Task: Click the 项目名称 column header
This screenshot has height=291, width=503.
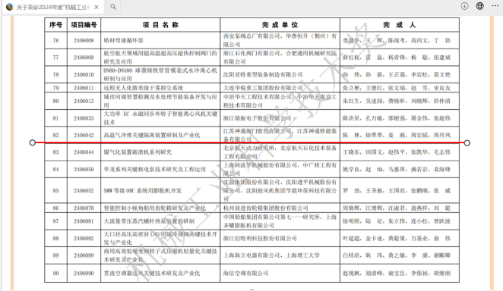Action: pyautogui.click(x=160, y=24)
